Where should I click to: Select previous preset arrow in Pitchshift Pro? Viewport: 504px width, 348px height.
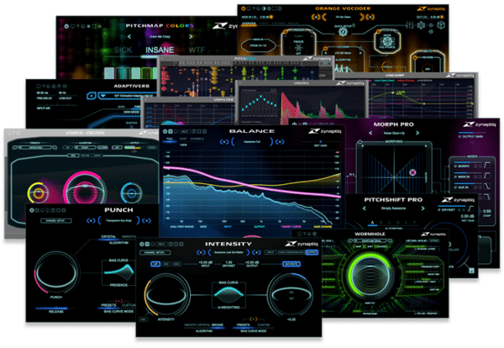click(364, 208)
